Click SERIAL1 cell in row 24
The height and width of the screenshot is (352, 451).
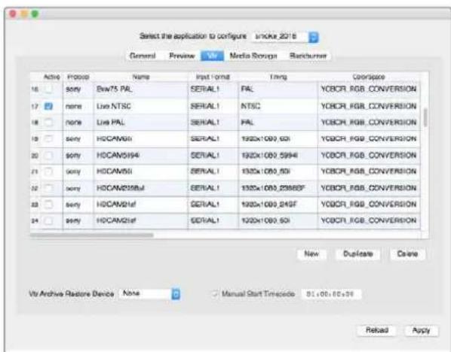pos(213,220)
